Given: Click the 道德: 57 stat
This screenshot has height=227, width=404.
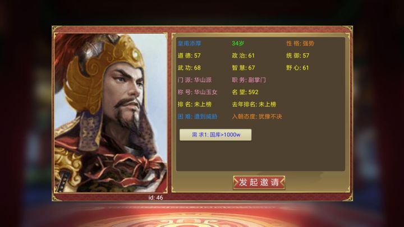Looking at the screenshot, I should click(189, 55).
